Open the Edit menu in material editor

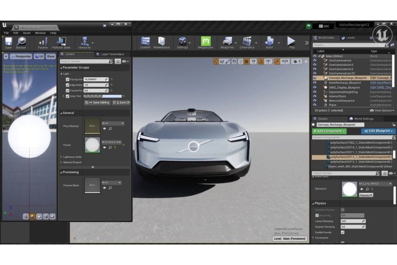16,33
